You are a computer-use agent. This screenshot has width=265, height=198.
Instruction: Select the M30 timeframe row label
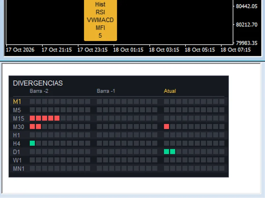pyautogui.click(x=19, y=127)
